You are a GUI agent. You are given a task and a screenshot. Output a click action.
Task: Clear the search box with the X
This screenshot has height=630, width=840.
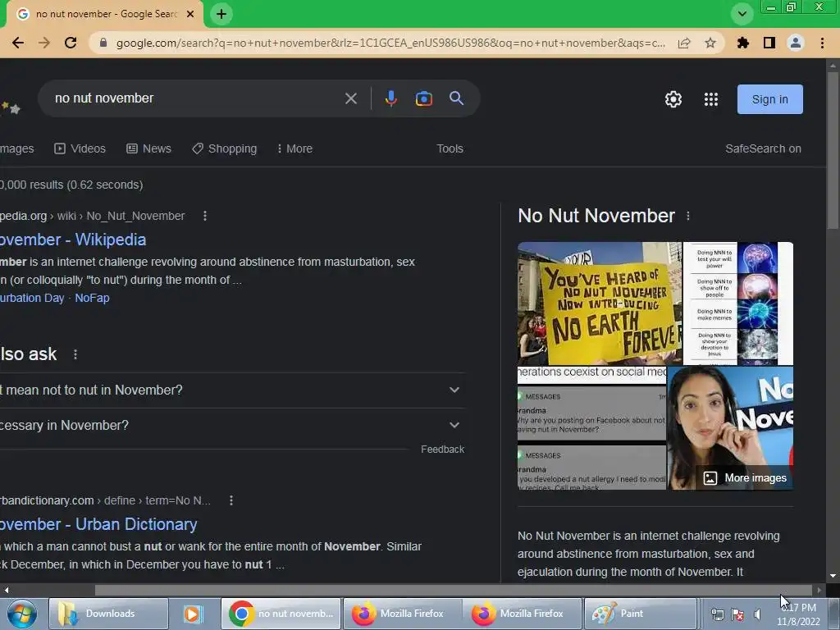(351, 98)
